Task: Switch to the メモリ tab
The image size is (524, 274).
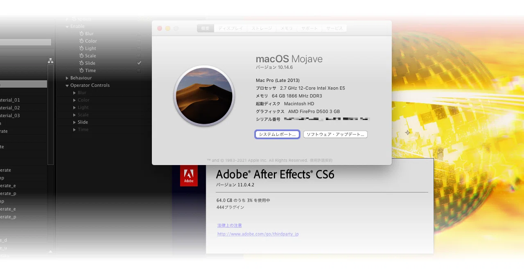Action: (287, 28)
